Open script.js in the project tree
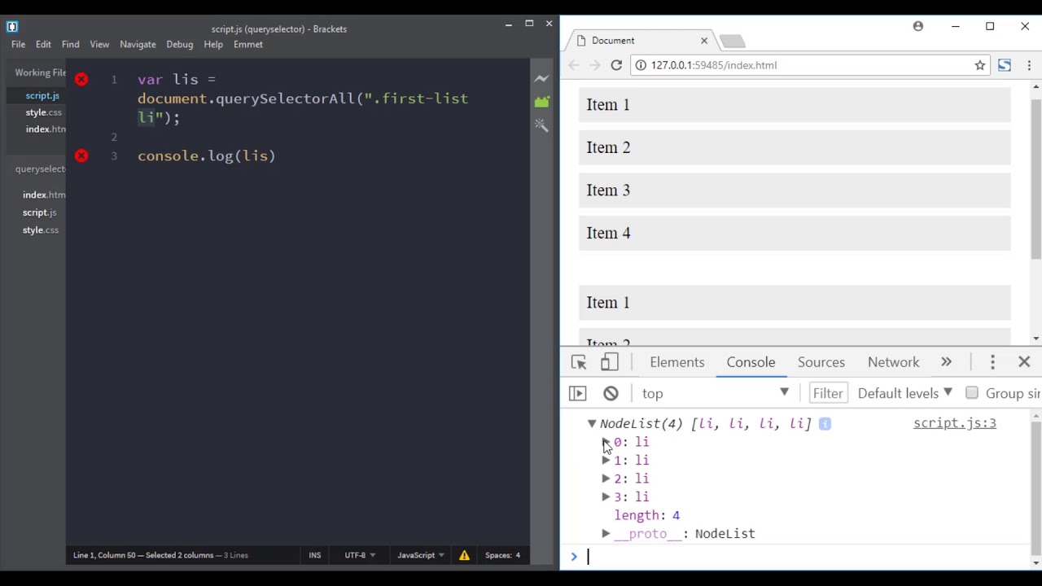The height and width of the screenshot is (586, 1042). pyautogui.click(x=39, y=212)
